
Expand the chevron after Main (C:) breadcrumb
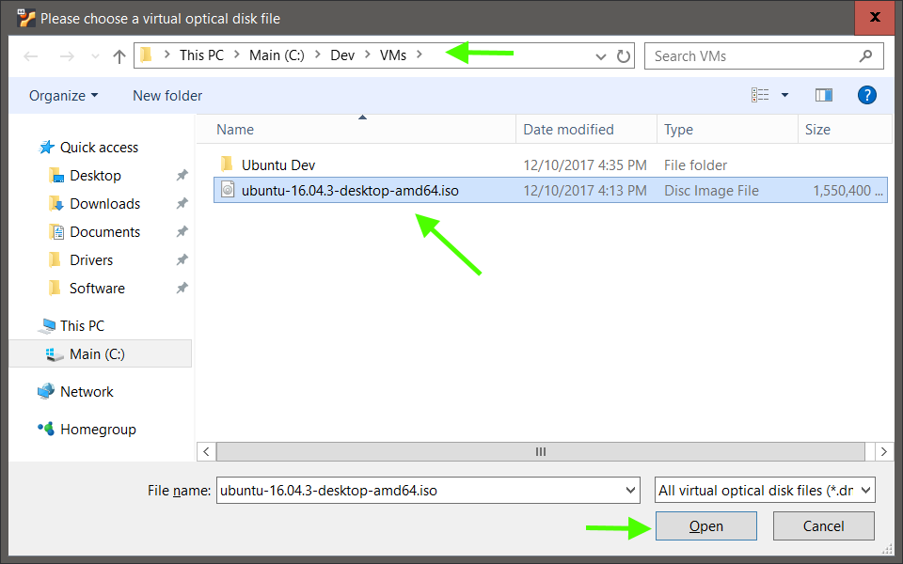point(317,55)
